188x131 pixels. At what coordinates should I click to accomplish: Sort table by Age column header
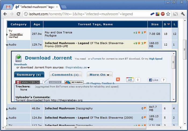(37, 24)
